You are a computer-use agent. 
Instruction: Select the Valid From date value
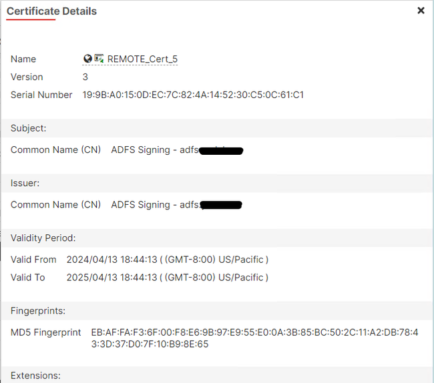(168, 259)
